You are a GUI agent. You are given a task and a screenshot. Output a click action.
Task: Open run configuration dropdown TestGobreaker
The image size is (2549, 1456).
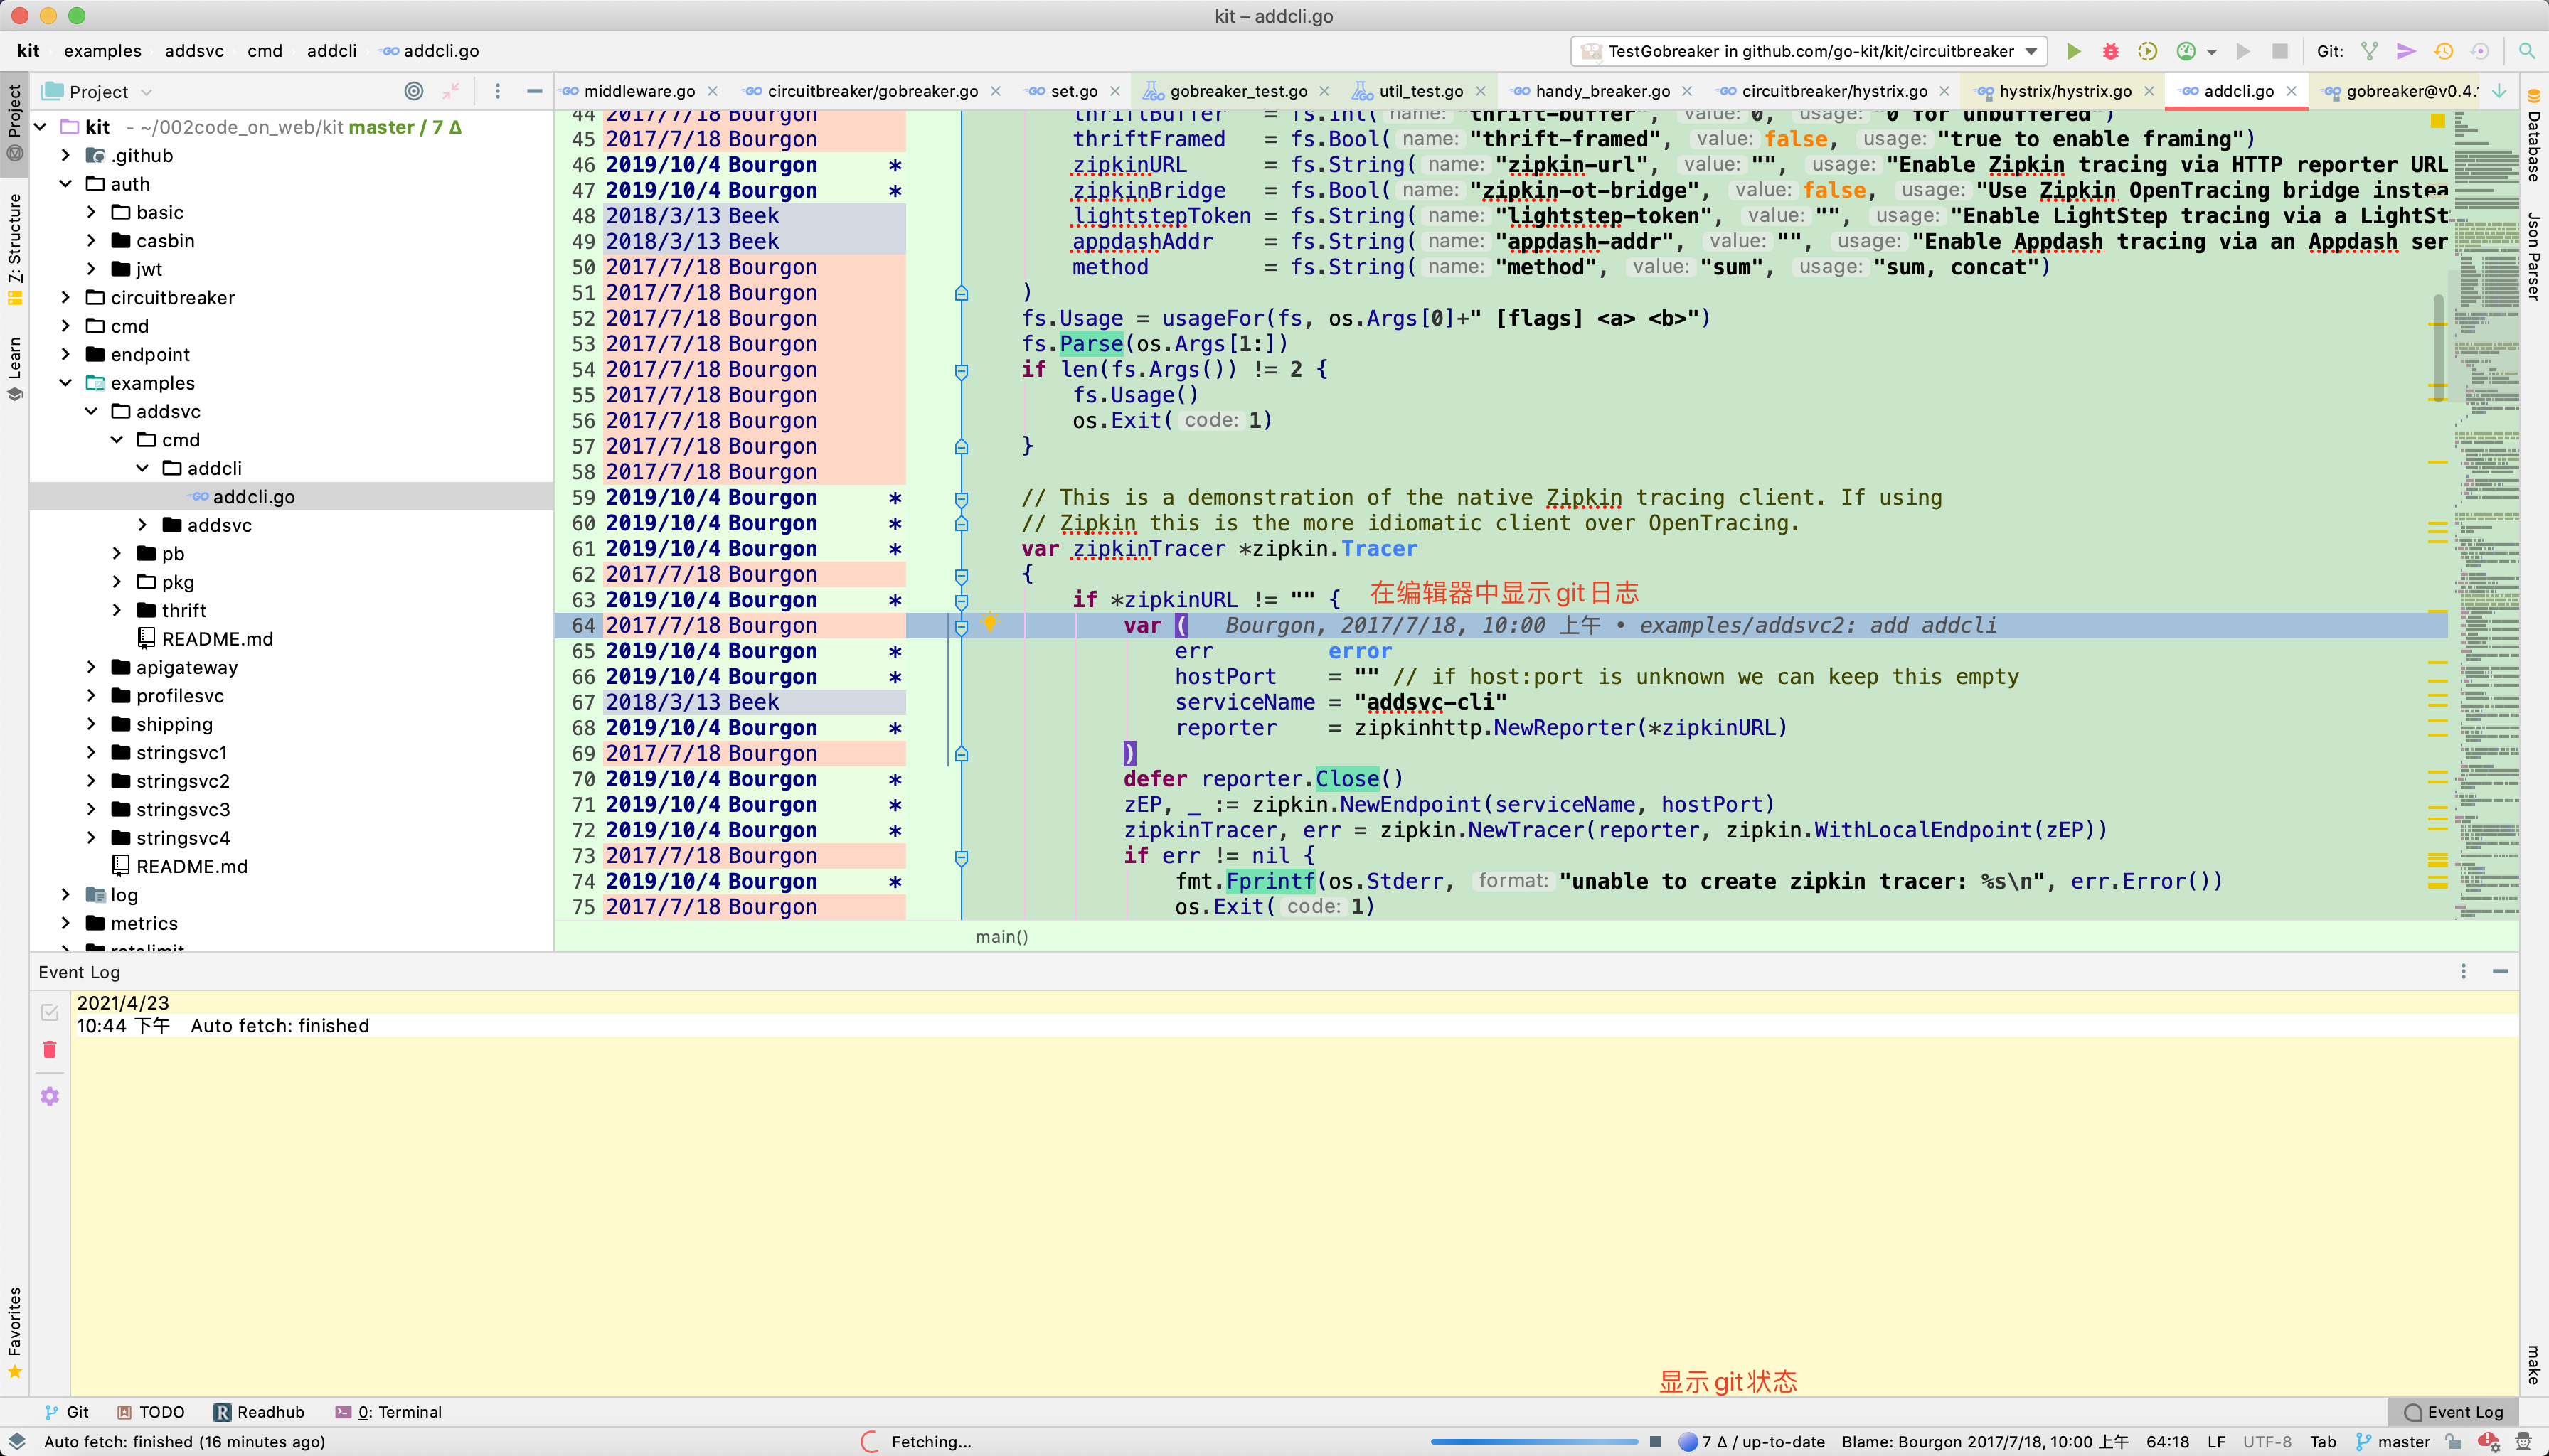tap(1810, 51)
